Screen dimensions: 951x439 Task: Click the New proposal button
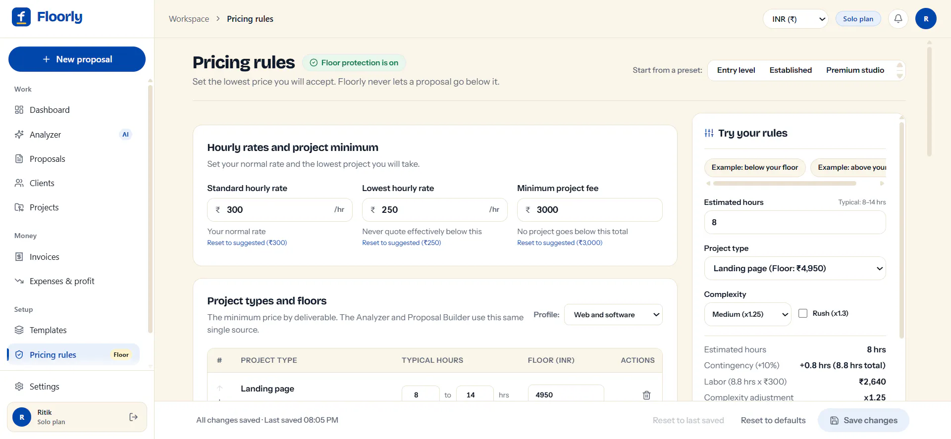coord(77,59)
